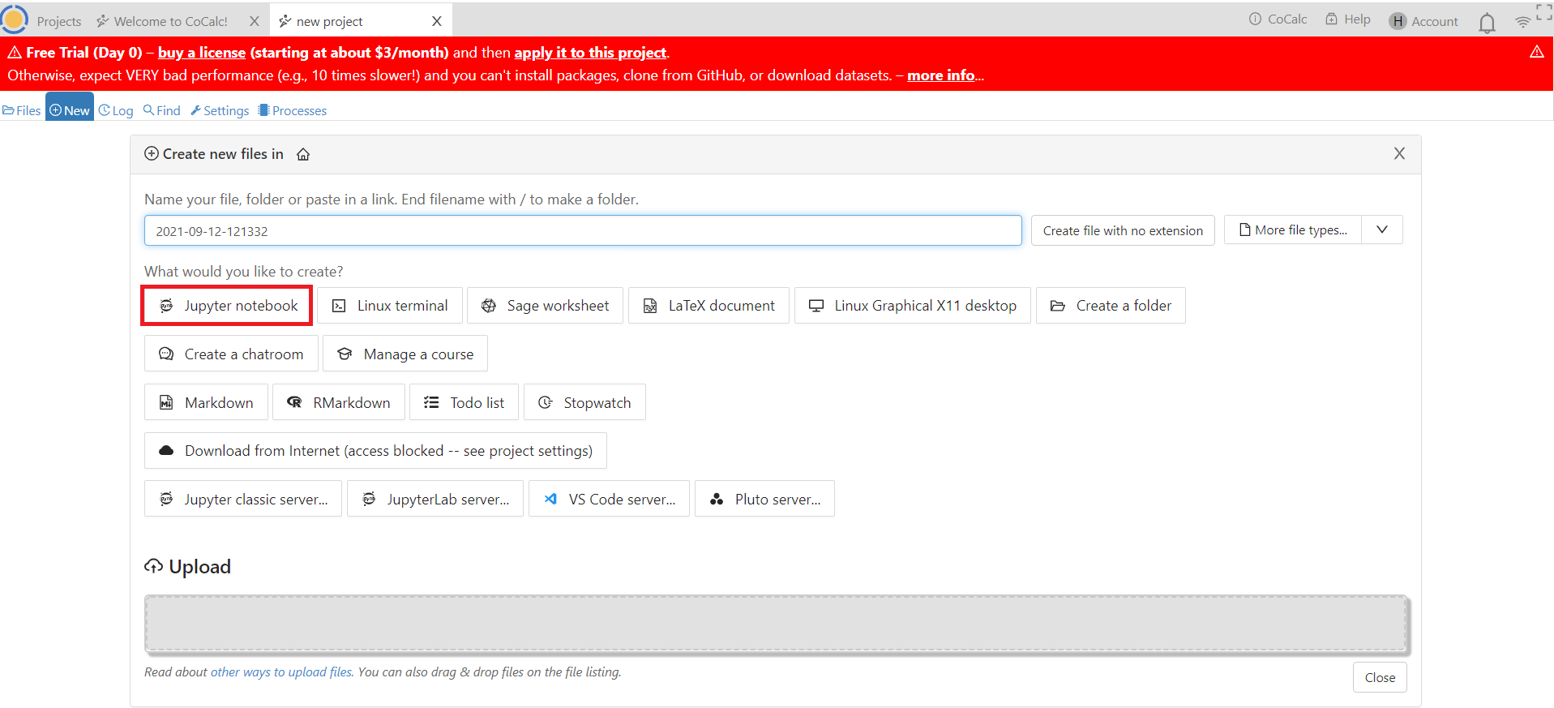
Task: Expand the More file types dropdown arrow
Action: click(x=1382, y=230)
